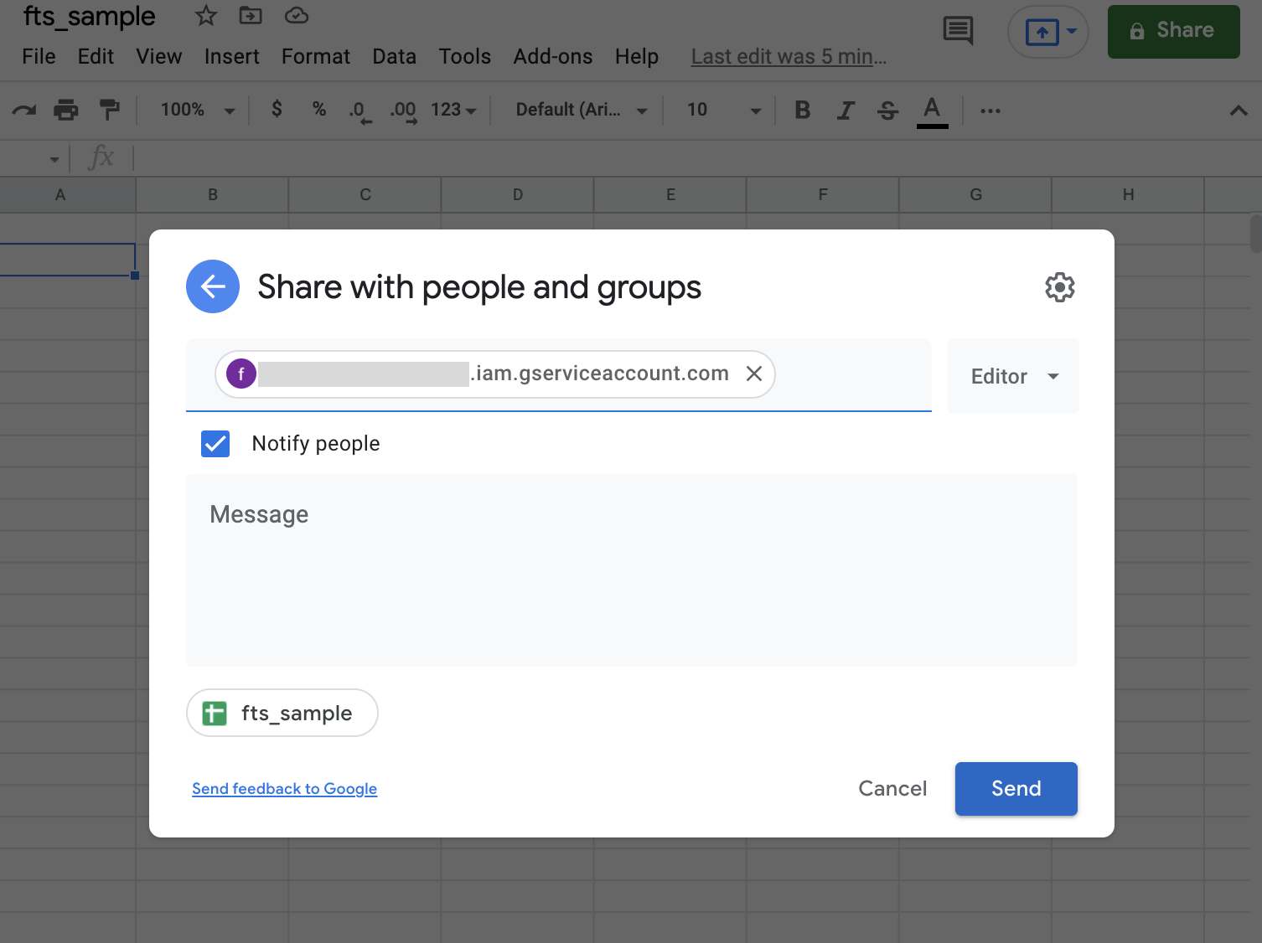Click the vertical scrollbar thumb
The image size is (1262, 943).
pyautogui.click(x=1255, y=234)
